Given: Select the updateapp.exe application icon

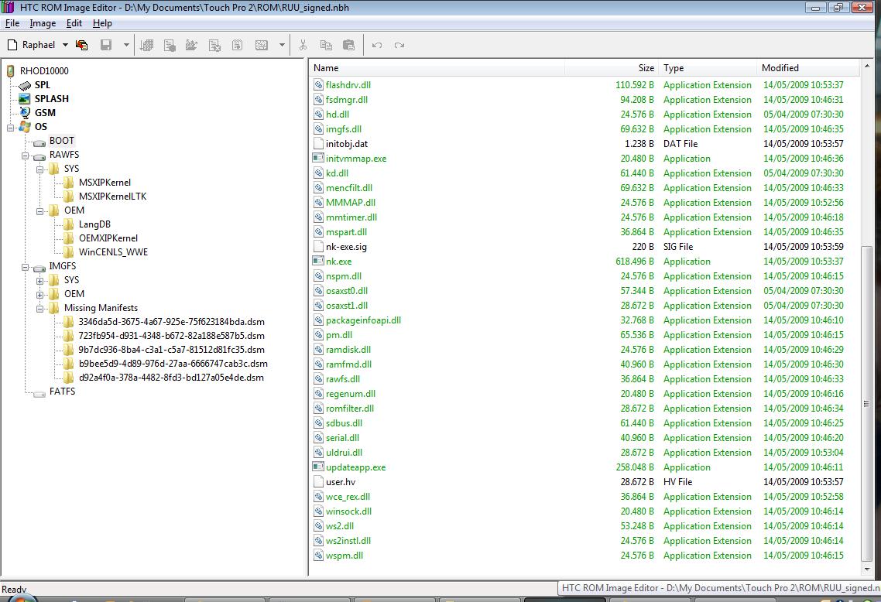Looking at the screenshot, I should tap(319, 467).
